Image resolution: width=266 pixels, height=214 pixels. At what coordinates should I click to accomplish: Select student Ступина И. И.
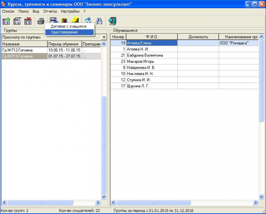click(152, 80)
